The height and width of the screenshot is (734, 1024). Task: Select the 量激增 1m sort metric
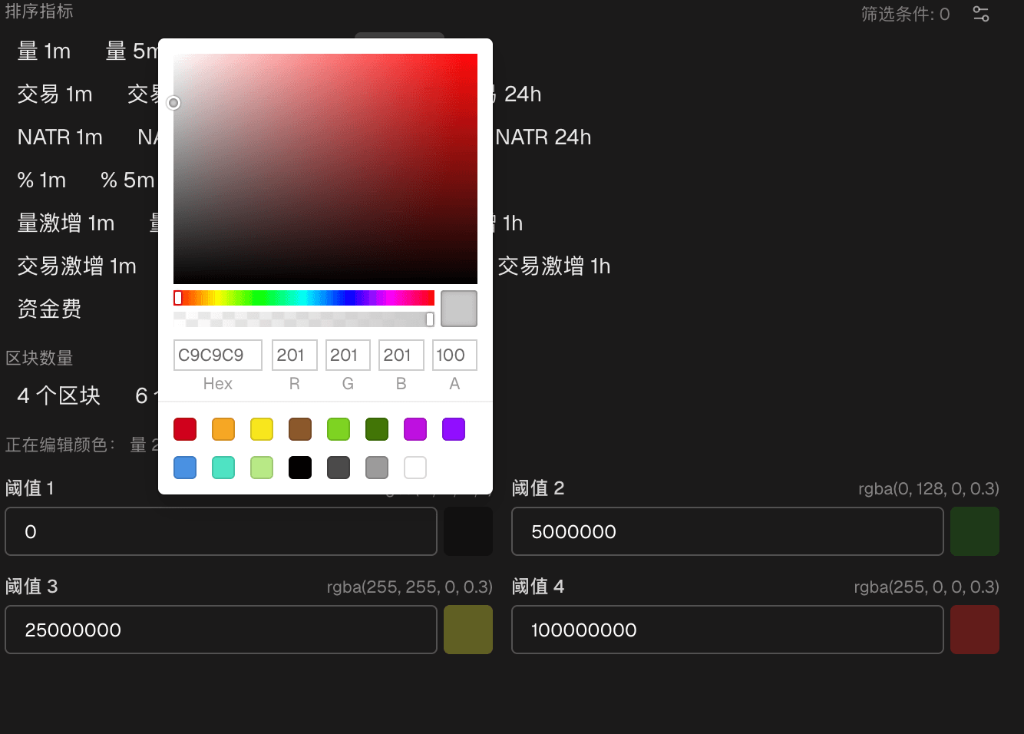coord(66,223)
